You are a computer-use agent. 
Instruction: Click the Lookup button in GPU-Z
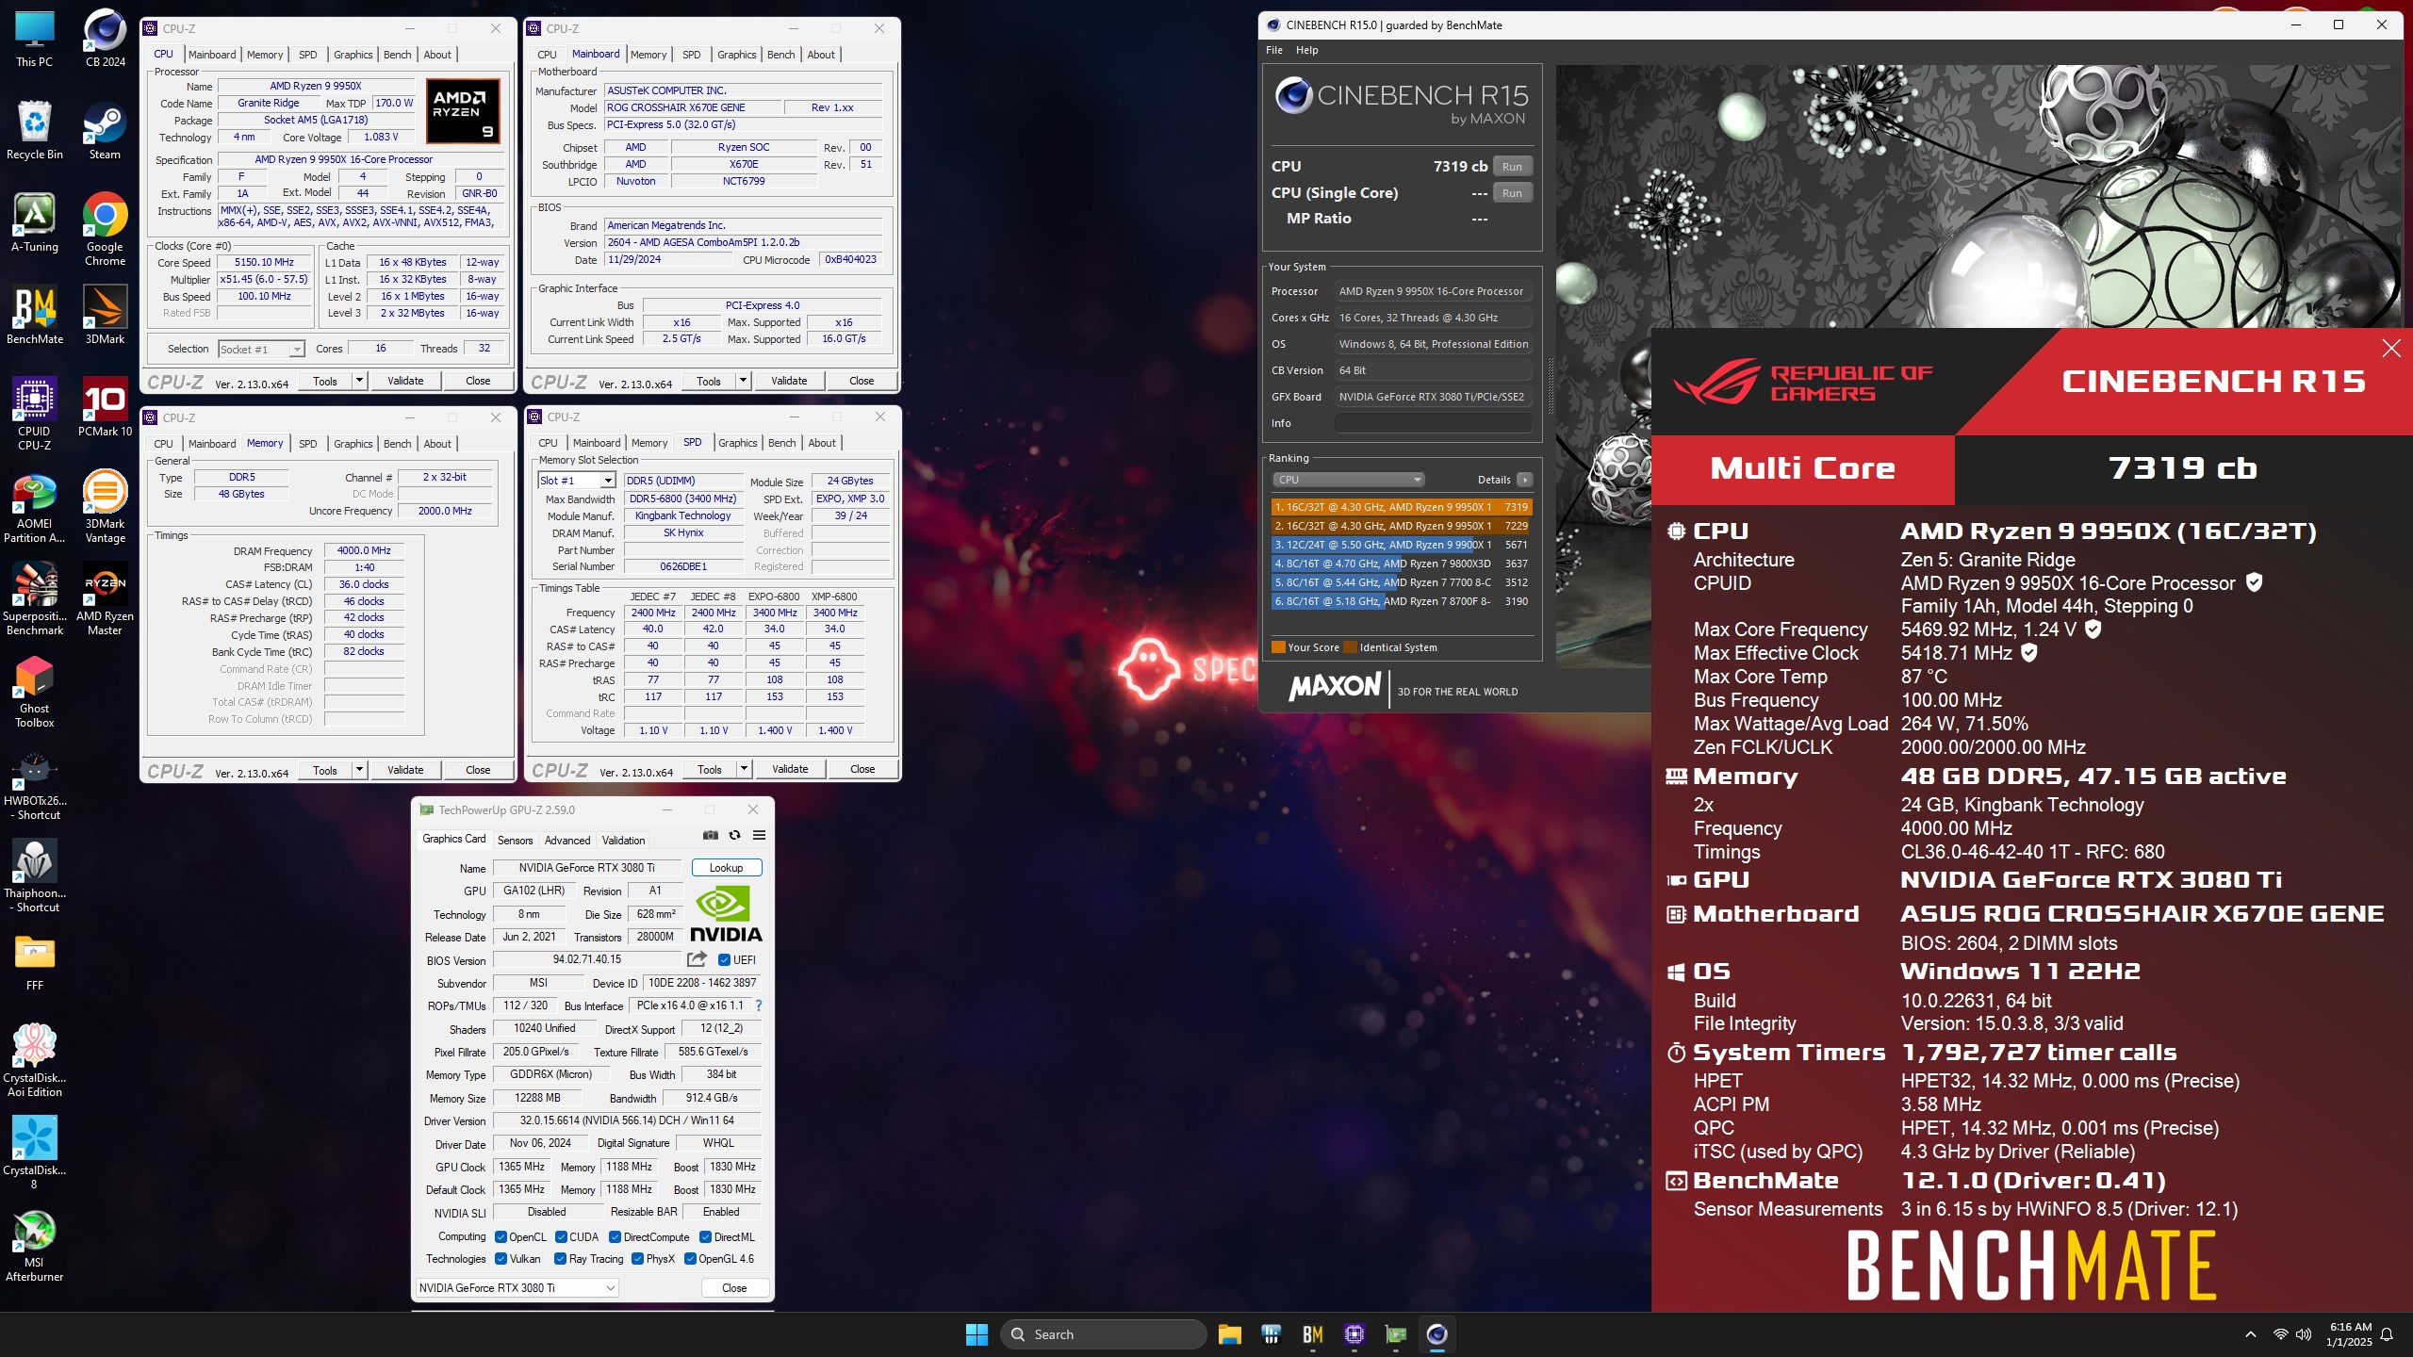(726, 868)
